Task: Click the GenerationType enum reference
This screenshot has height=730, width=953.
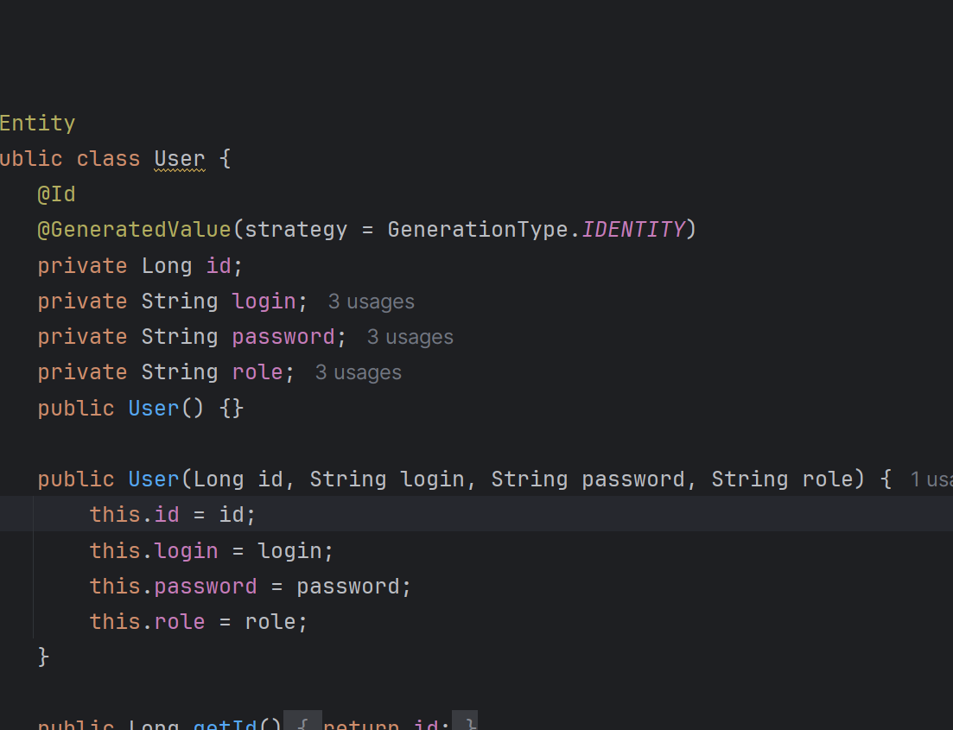Action: 478,230
